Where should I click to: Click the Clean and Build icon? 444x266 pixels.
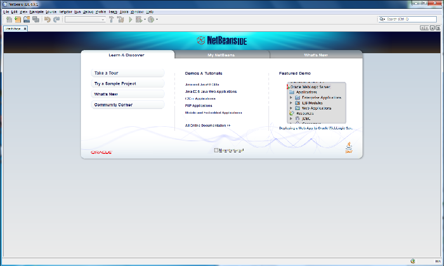click(x=121, y=19)
